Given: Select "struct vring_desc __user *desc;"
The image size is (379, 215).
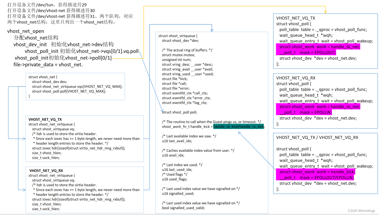Looking at the screenshot, I should pos(187,64).
